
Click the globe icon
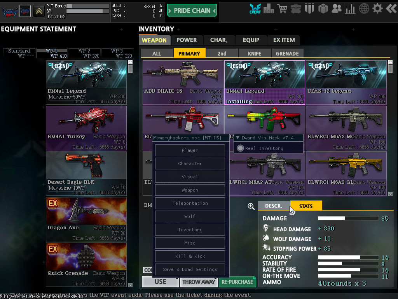coord(364,9)
